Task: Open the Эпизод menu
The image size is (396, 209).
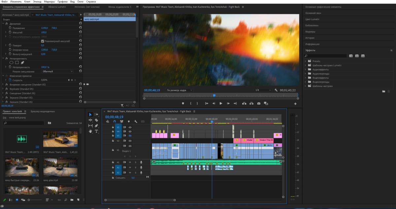Action: point(37,2)
